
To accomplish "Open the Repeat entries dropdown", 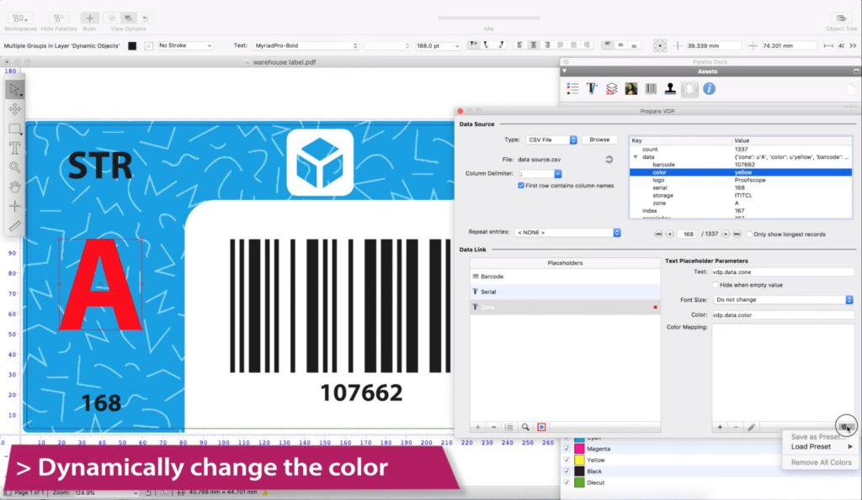I will (x=567, y=233).
